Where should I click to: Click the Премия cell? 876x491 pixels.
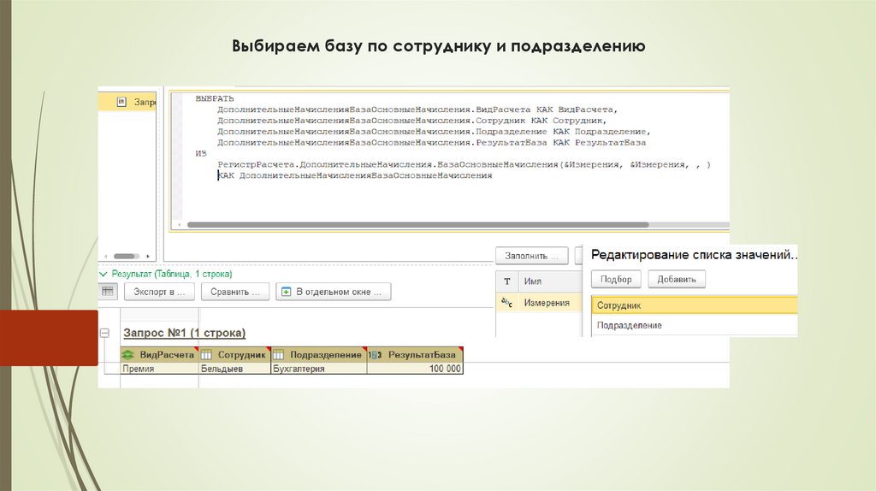click(x=160, y=369)
